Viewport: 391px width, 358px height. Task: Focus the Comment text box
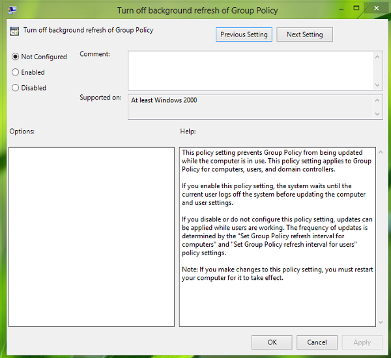coord(250,70)
